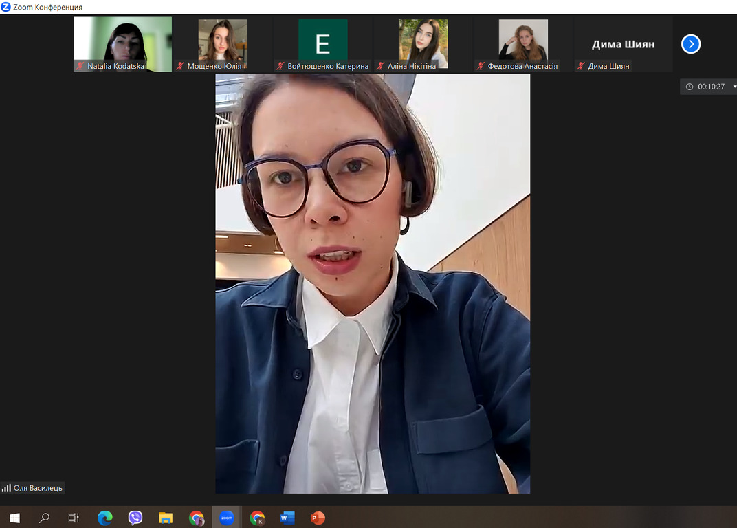
Task: Switch to the Zoom app on the taskbar
Action: click(227, 518)
